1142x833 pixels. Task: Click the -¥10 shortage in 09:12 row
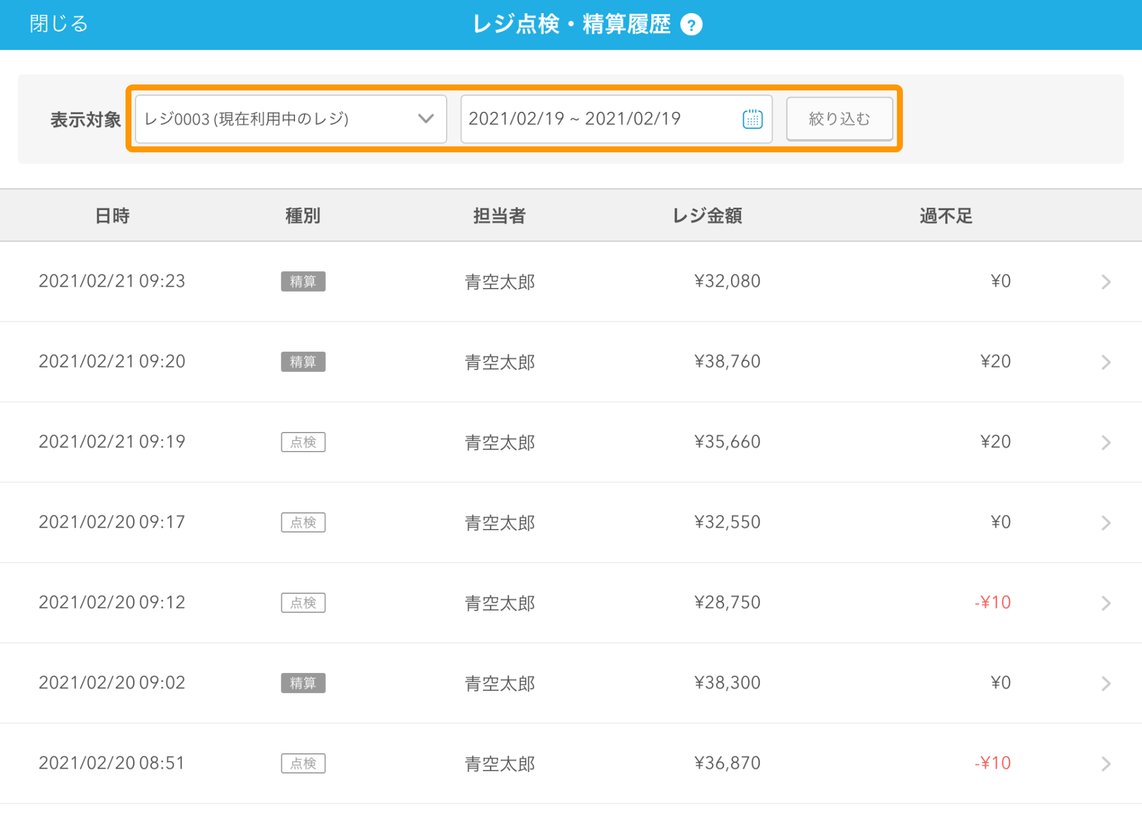click(x=993, y=602)
